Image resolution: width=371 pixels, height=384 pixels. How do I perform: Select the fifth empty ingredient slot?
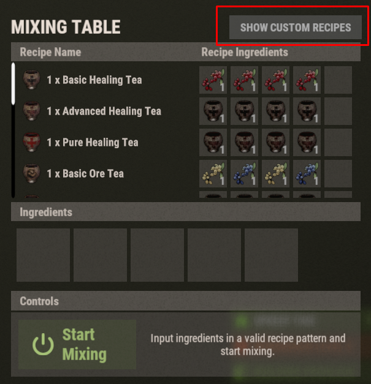(x=271, y=255)
